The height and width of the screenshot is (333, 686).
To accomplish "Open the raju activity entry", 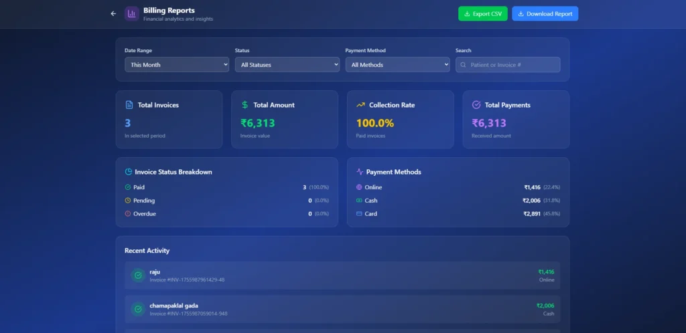I will [342, 275].
